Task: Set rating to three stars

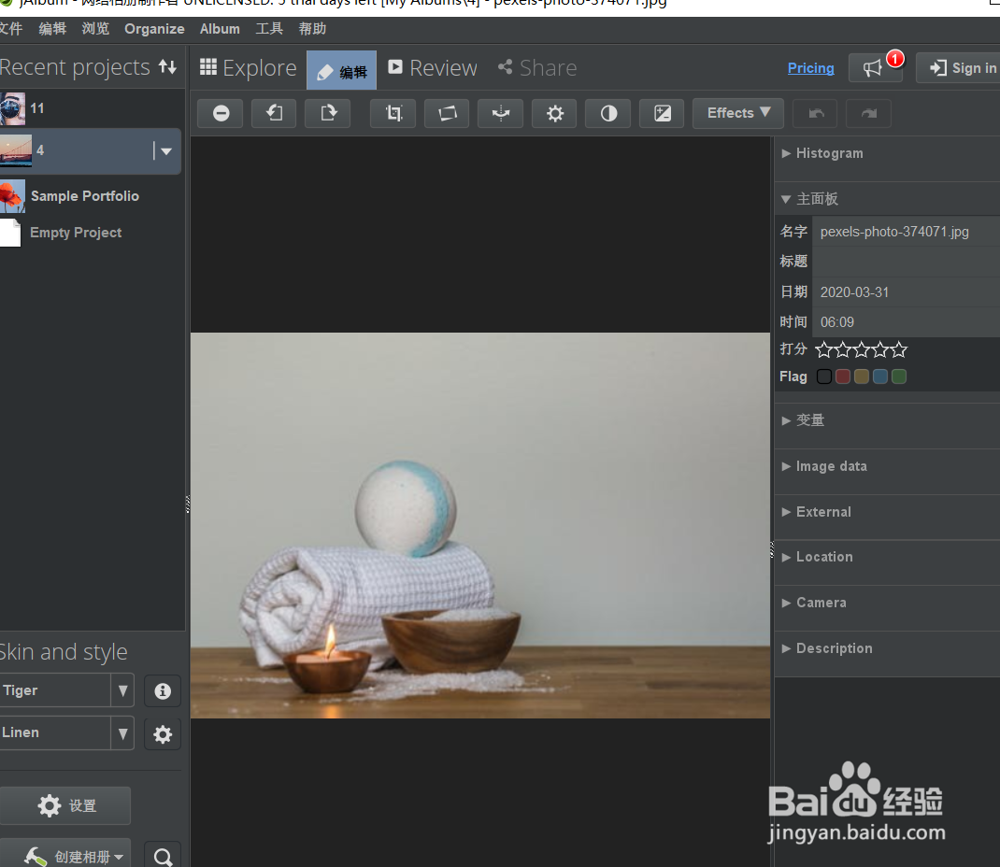Action: (x=862, y=349)
